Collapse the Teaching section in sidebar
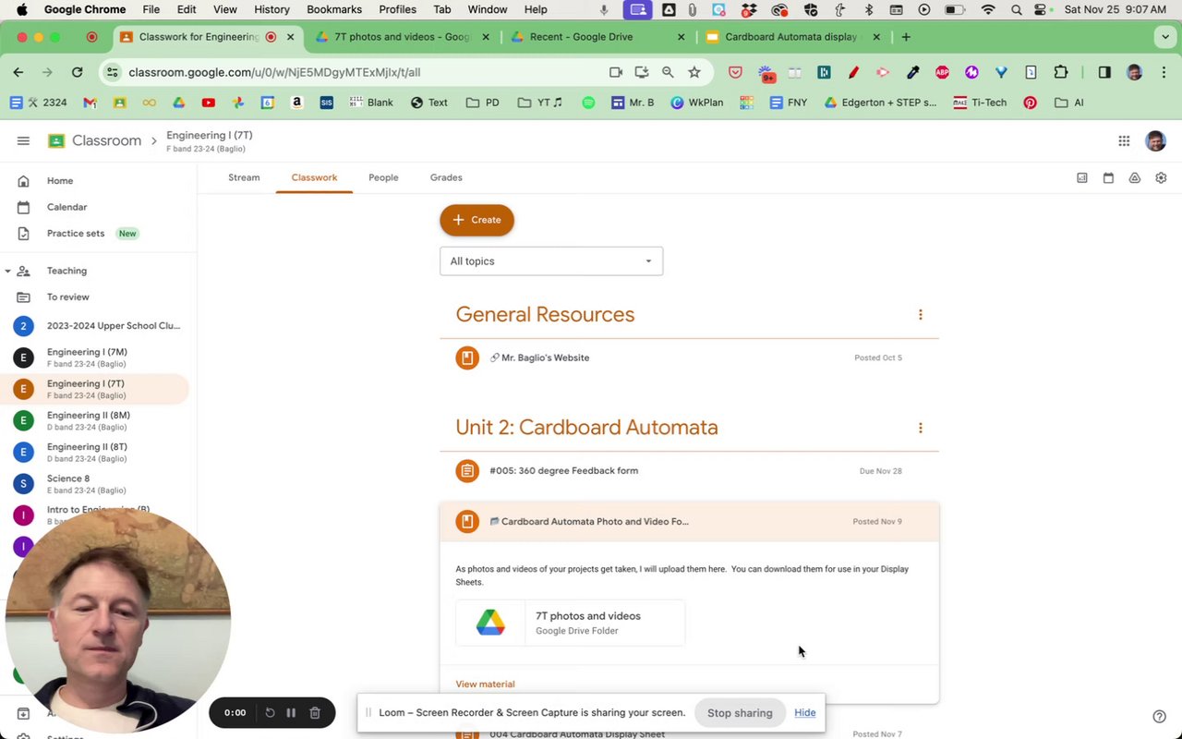 click(8, 271)
